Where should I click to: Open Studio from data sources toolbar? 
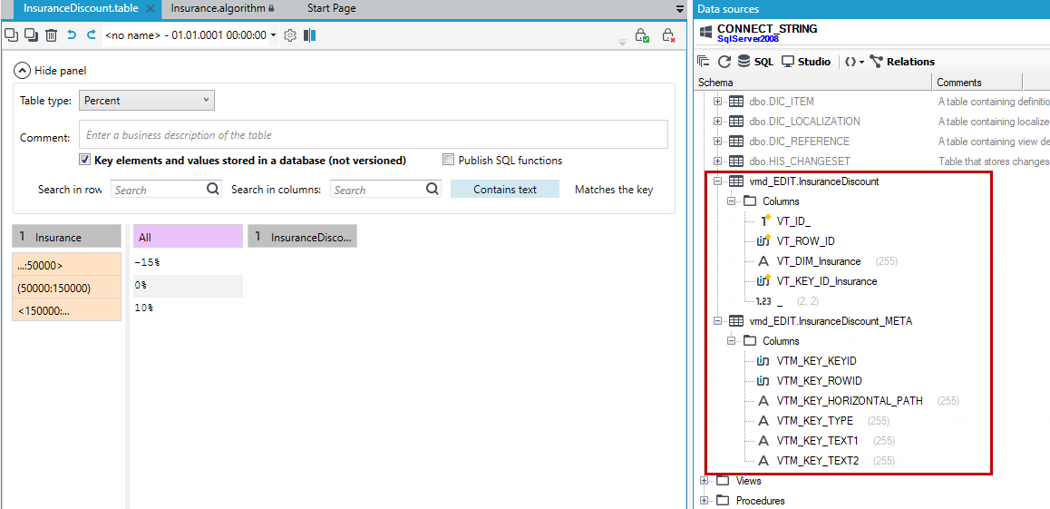pyautogui.click(x=806, y=62)
